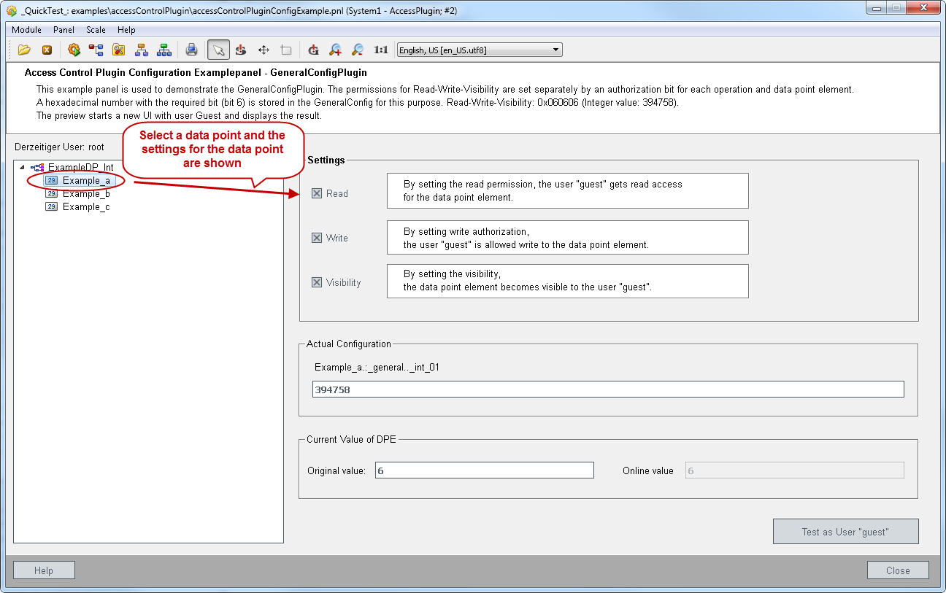Open the English, US language dropdown

tap(479, 50)
